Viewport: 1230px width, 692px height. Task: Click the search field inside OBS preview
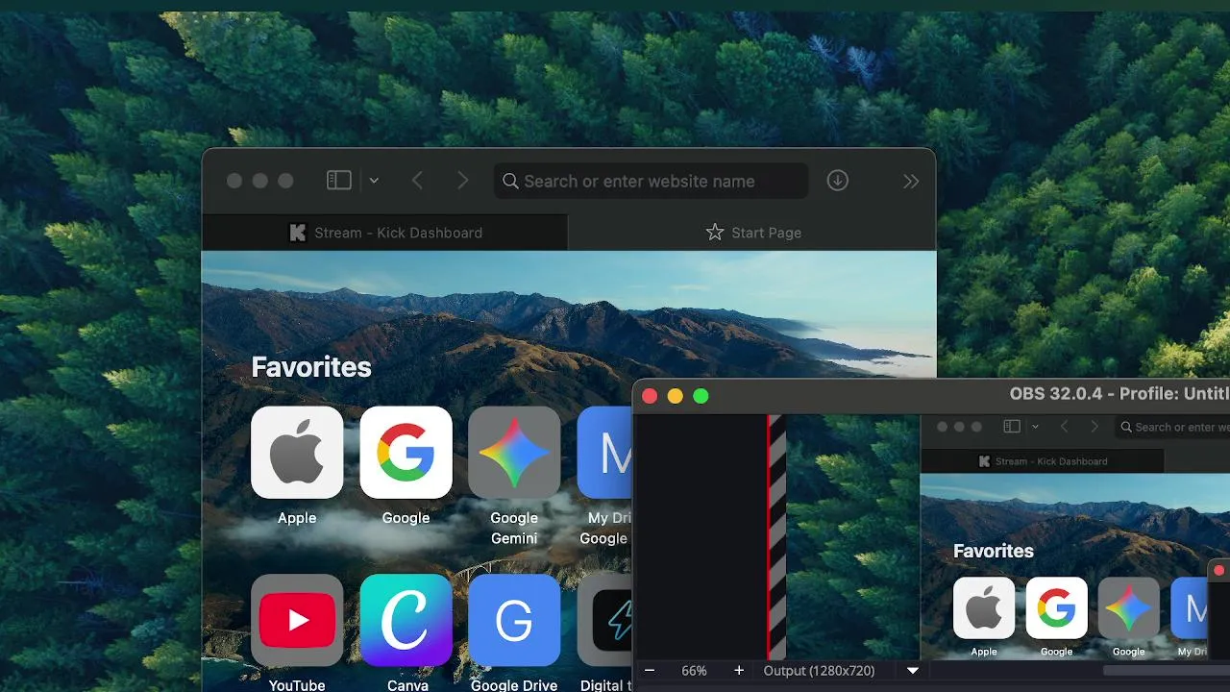pyautogui.click(x=1172, y=427)
